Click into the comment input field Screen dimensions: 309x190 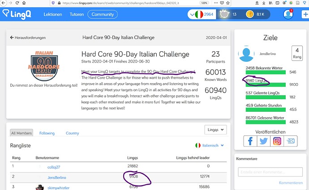pyautogui.click(x=270, y=172)
